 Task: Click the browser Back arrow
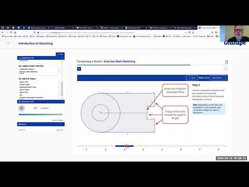3,32
